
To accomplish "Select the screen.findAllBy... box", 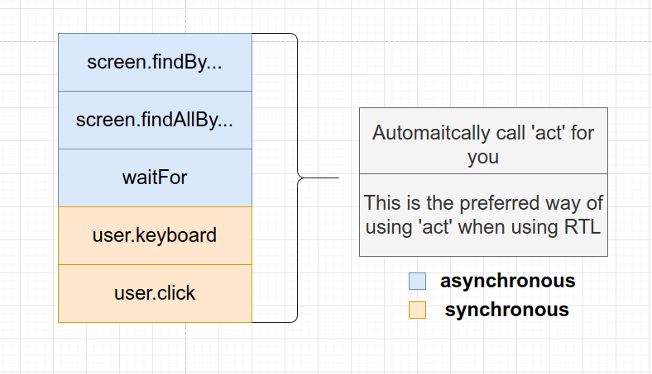I will tap(155, 120).
